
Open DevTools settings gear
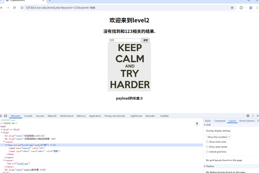click(248, 116)
